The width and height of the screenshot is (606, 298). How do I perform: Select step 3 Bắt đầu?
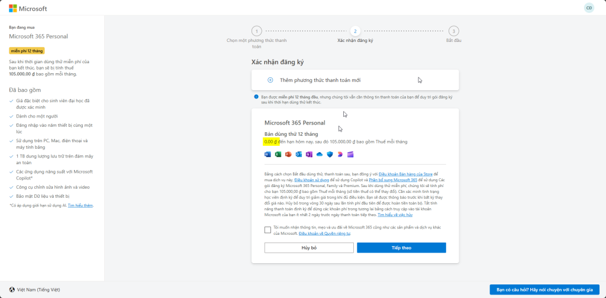click(453, 31)
